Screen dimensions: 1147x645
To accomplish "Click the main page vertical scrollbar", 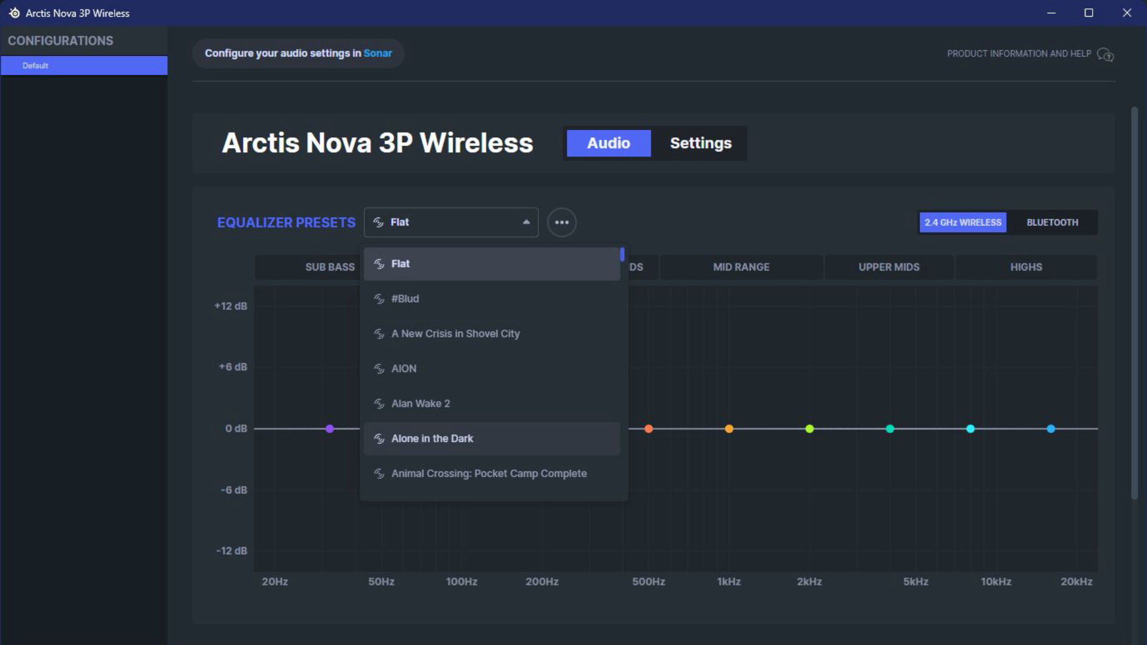I will 1134,303.
